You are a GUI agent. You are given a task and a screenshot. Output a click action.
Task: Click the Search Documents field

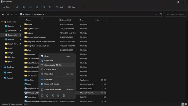(176, 14)
